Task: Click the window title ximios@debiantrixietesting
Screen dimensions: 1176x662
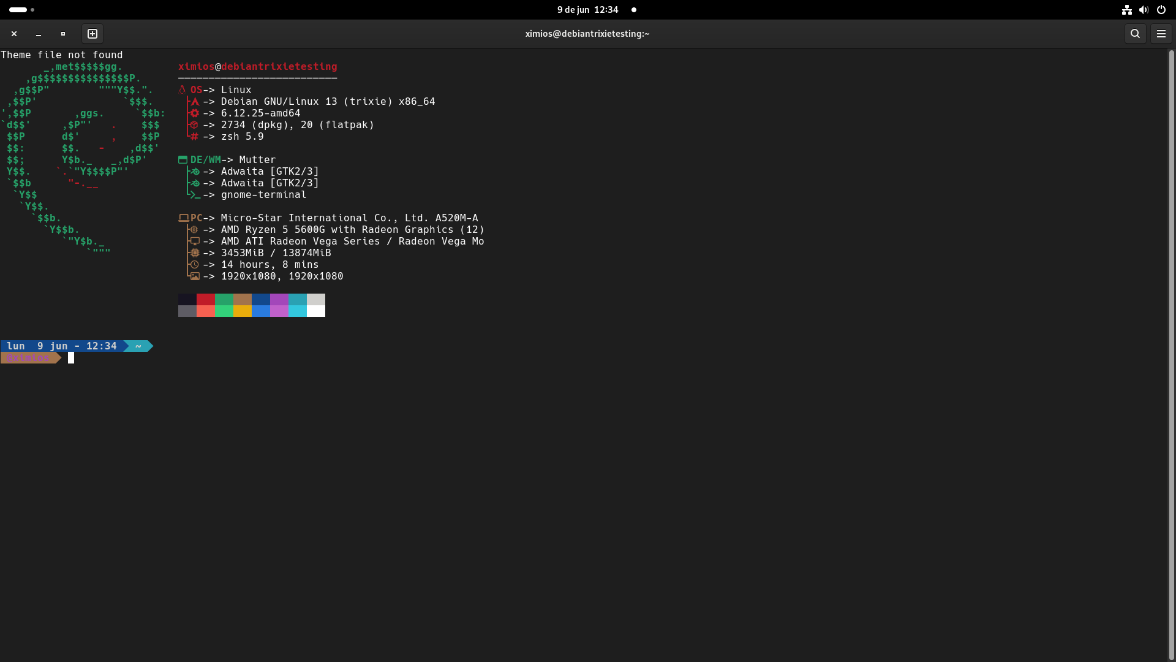Action: pyautogui.click(x=587, y=34)
